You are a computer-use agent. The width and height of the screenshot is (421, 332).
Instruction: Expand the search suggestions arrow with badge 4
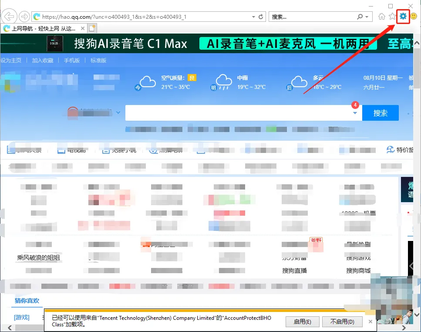tap(355, 113)
